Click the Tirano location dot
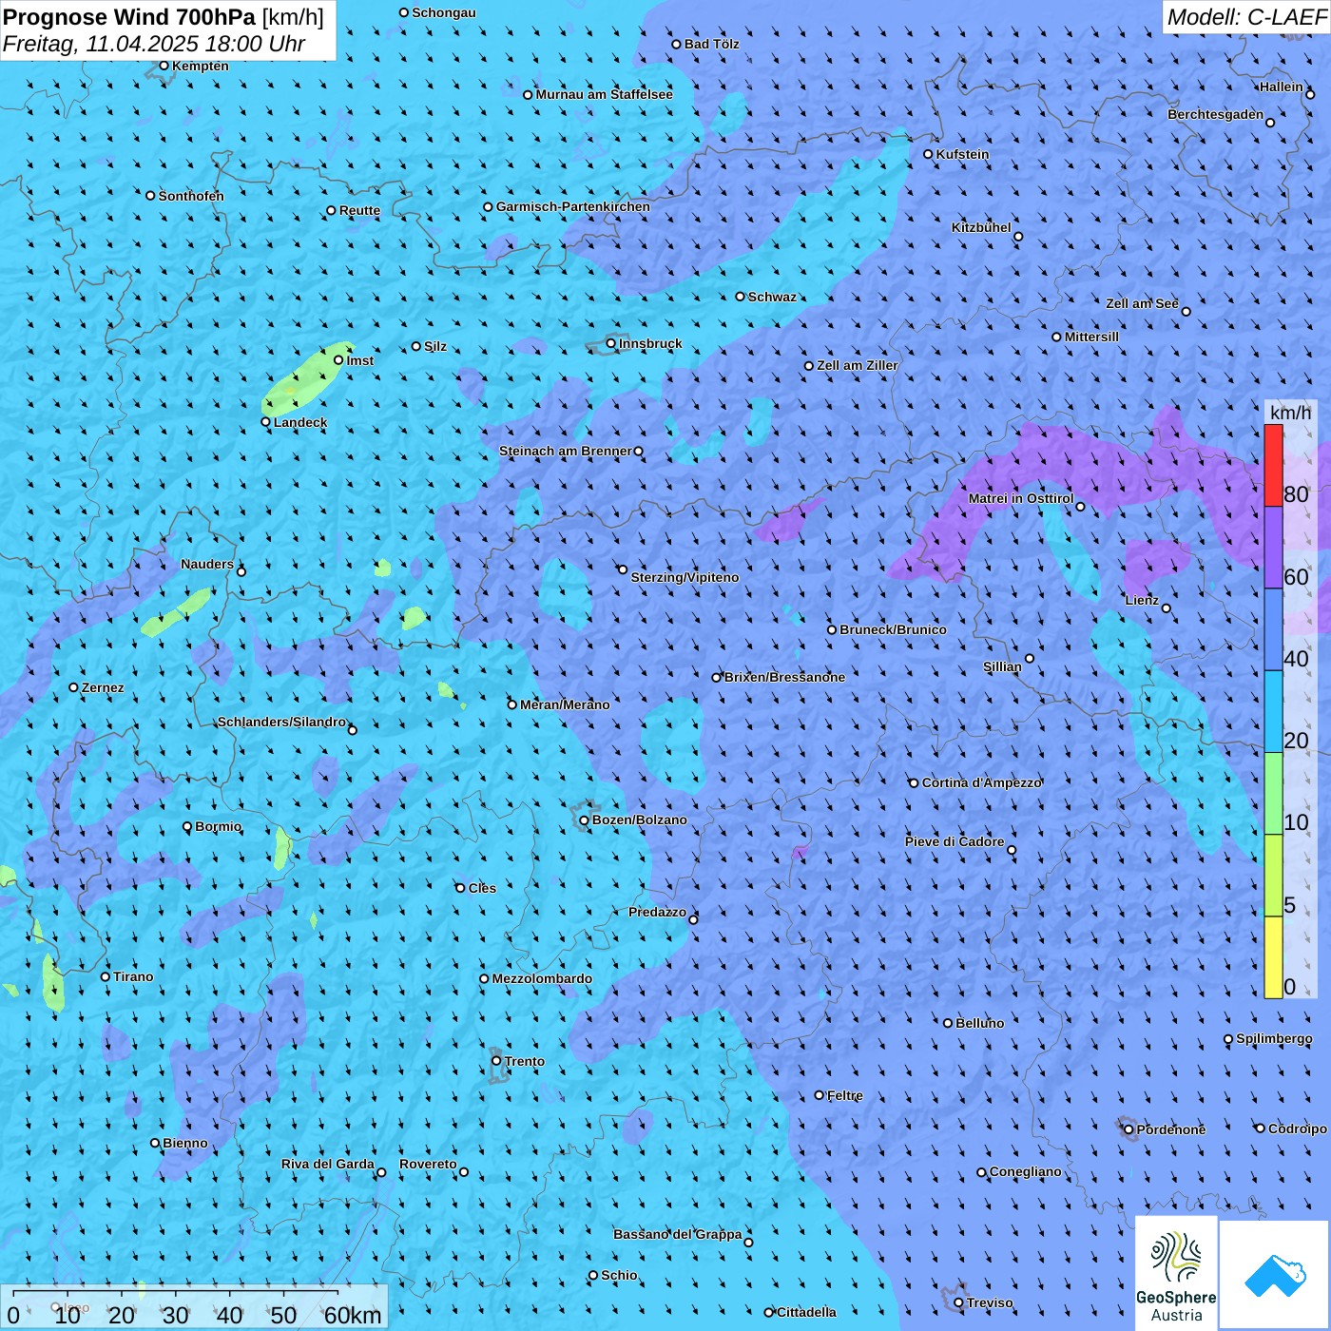1331x1331 pixels. click(106, 976)
